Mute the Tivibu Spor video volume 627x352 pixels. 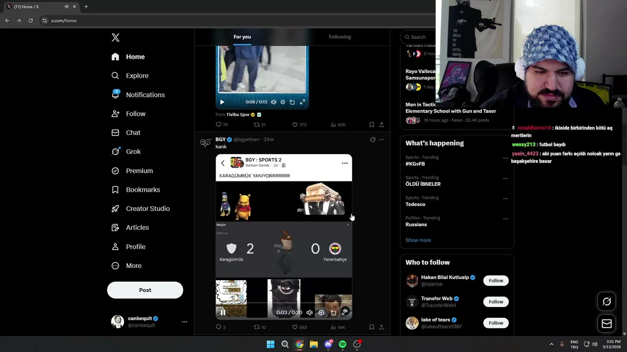(x=273, y=102)
